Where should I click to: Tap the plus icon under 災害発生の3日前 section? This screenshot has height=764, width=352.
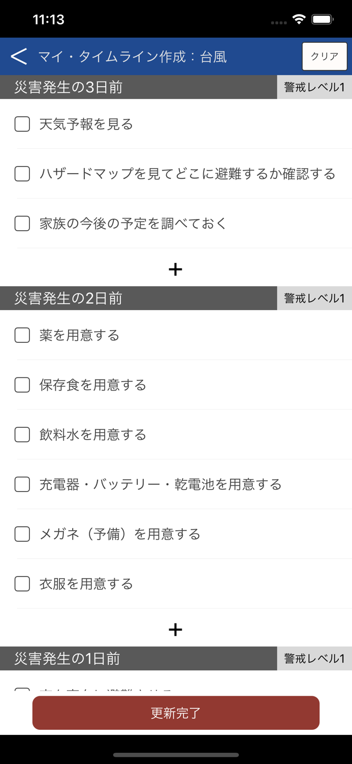click(176, 269)
